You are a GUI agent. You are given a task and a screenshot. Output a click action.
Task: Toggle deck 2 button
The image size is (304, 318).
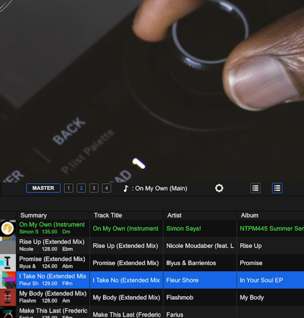pyautogui.click(x=81, y=188)
